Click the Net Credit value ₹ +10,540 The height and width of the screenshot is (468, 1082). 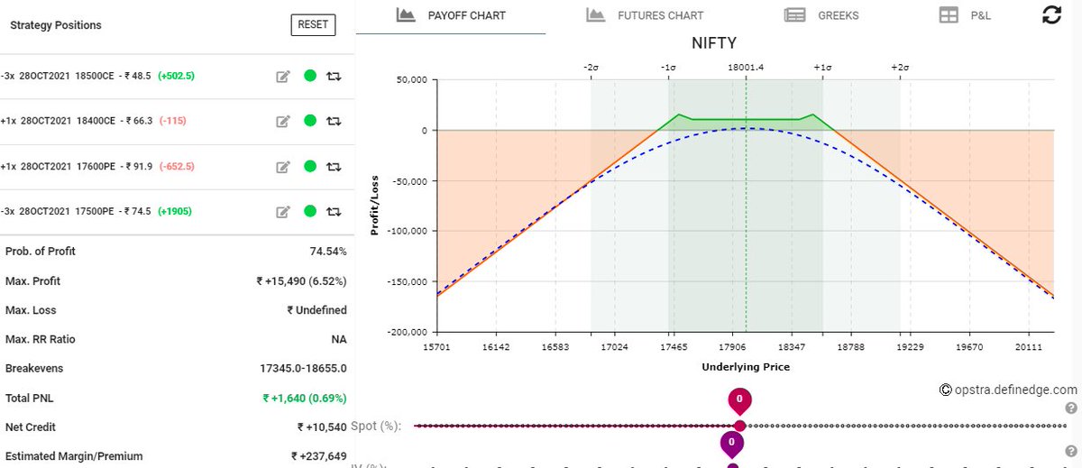322,427
